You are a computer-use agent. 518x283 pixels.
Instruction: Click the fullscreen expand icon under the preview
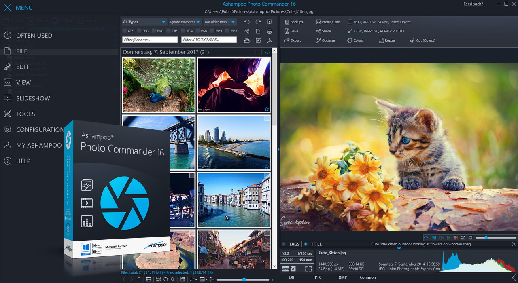pyautogui.click(x=463, y=238)
